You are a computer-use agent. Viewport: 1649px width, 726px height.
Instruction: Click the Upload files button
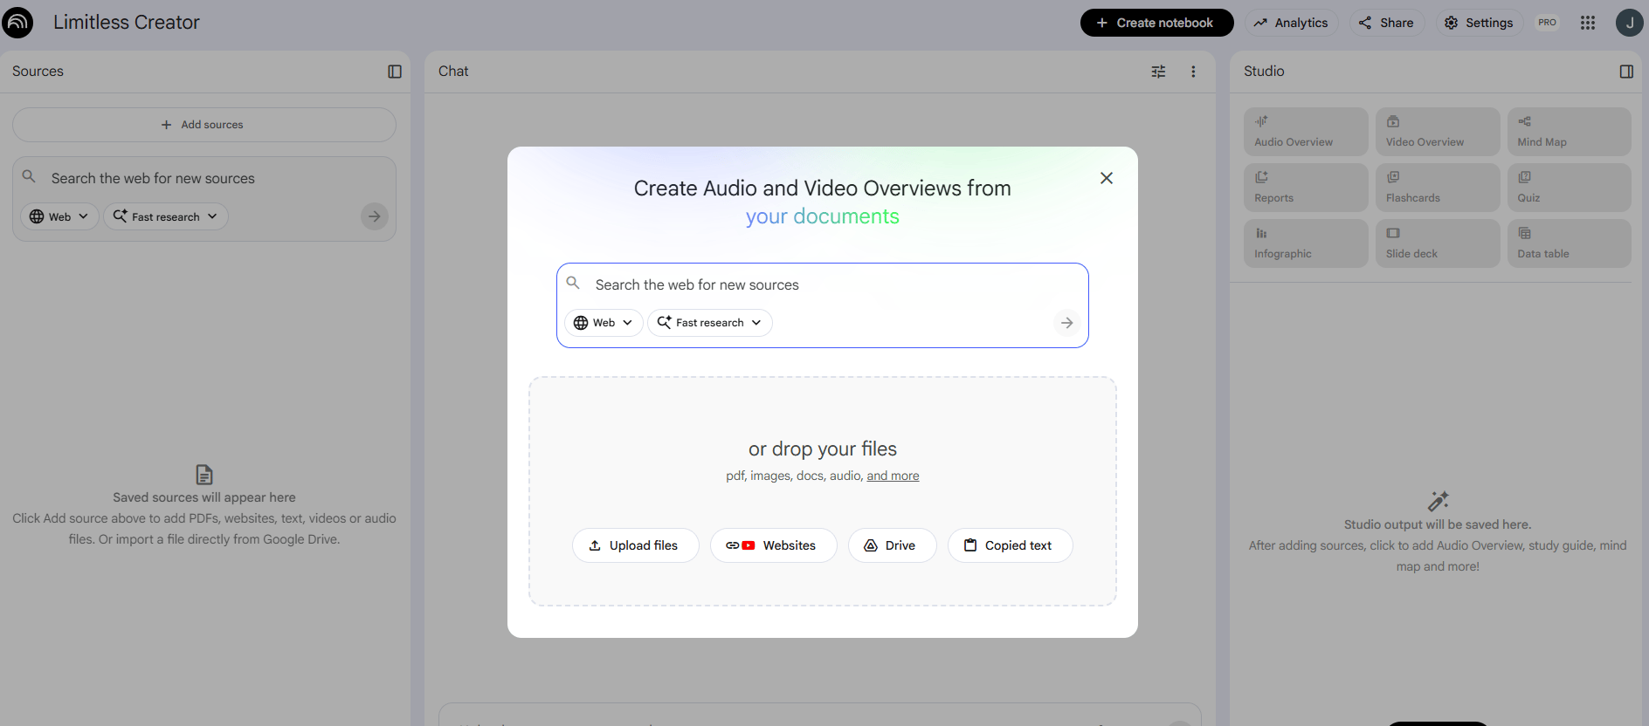click(x=635, y=545)
